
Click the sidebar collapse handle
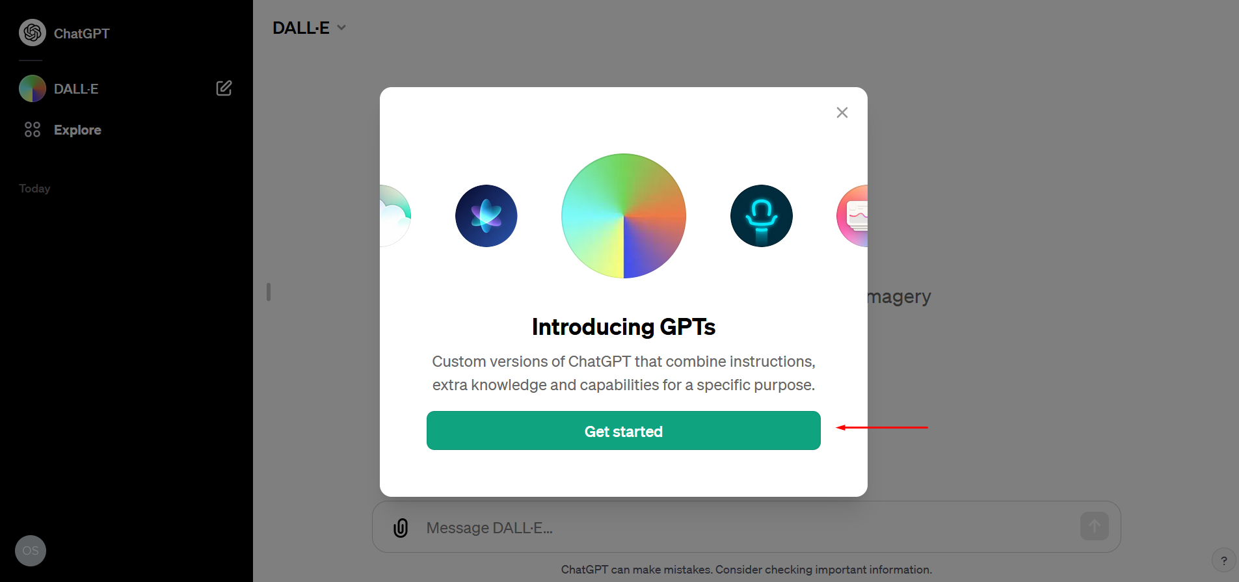pos(269,291)
